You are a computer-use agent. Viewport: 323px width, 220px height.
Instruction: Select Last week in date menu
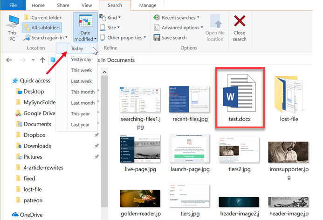pos(81,81)
